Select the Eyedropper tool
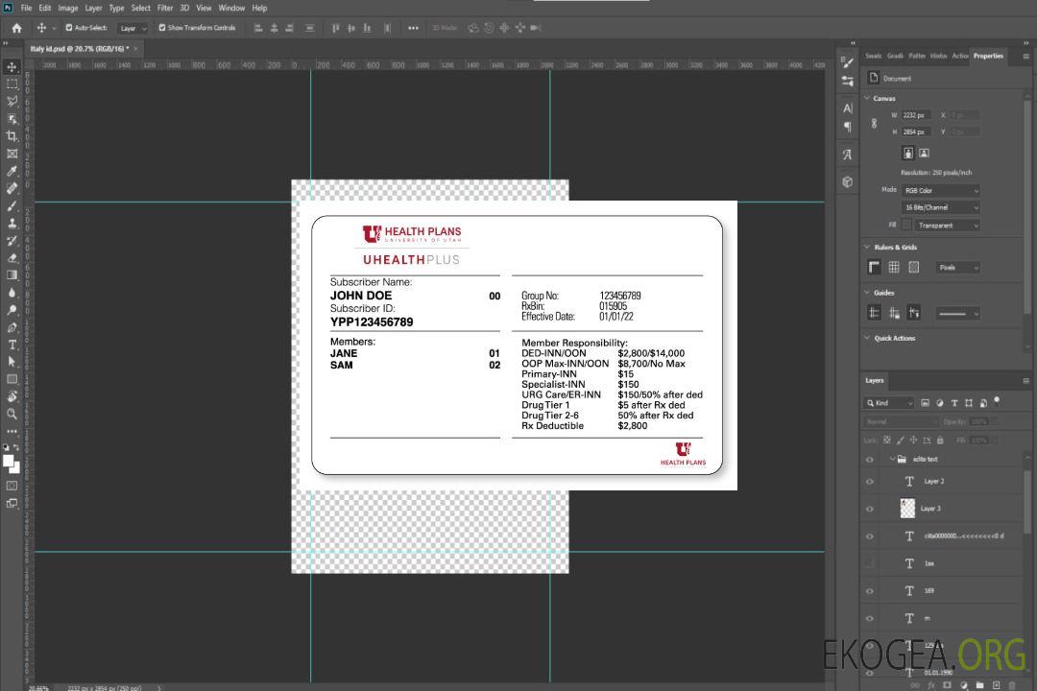The image size is (1037, 691). [x=12, y=171]
